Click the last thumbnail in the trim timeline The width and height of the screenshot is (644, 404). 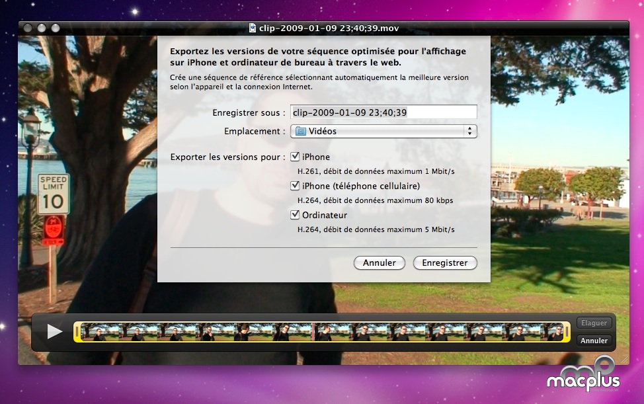(x=553, y=332)
